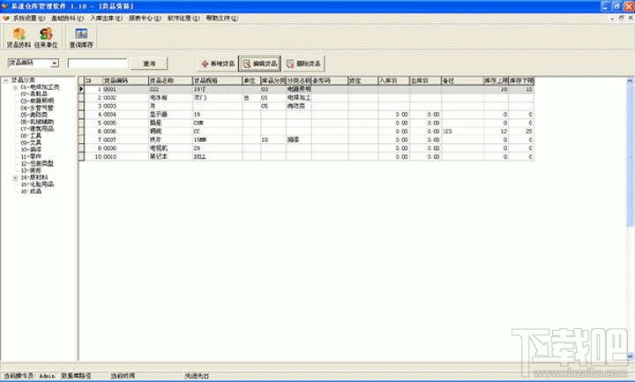Click the 单位 column header

251,80
